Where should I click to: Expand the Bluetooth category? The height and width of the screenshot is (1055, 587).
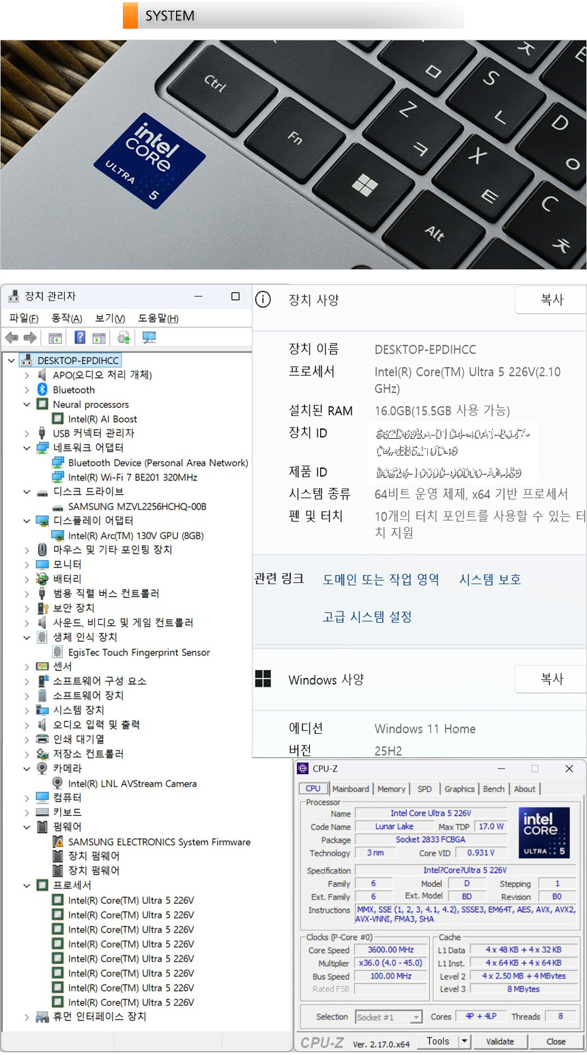(x=27, y=389)
